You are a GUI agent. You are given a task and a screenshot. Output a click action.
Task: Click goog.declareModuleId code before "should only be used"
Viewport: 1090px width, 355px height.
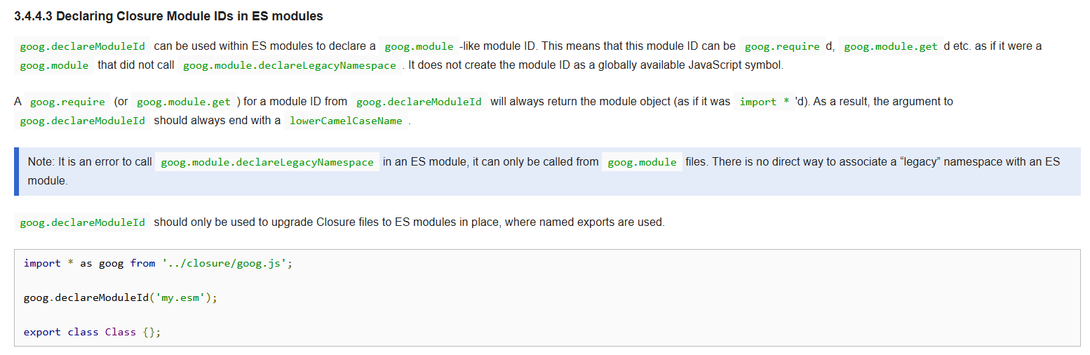(x=82, y=222)
